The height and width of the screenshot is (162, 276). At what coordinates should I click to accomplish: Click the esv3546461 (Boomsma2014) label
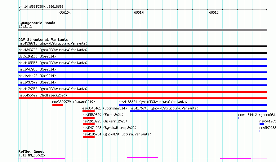105,108
